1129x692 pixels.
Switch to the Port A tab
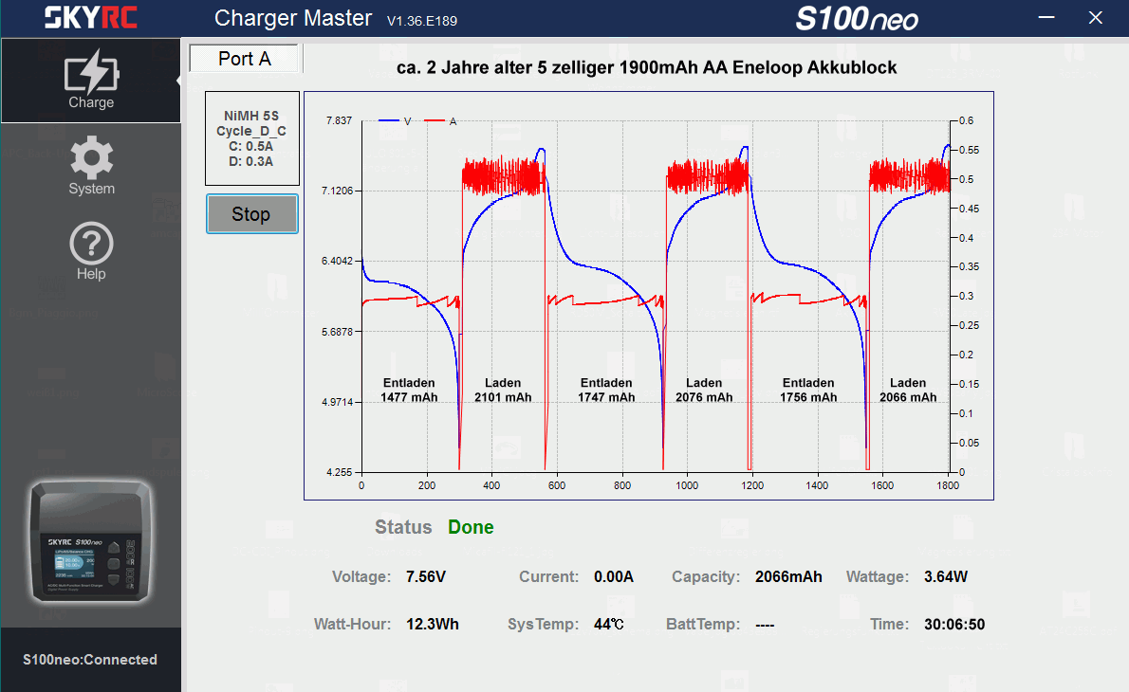(x=245, y=59)
